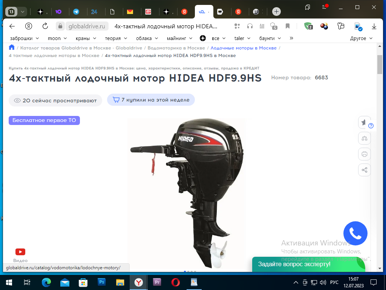Click the page vertical scrollbar thumb
The image size is (386, 290).
pos(380,65)
